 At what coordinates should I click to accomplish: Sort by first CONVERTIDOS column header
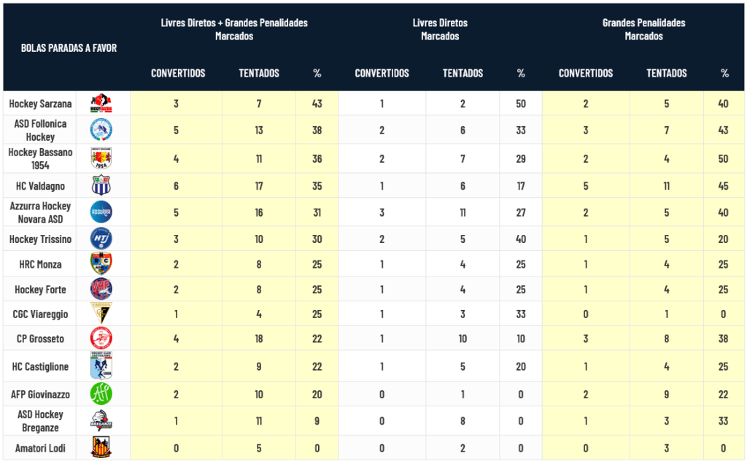tap(178, 73)
